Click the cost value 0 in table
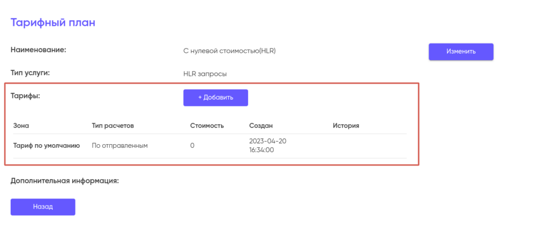Viewport: 552px width, 242px height. (x=192, y=146)
